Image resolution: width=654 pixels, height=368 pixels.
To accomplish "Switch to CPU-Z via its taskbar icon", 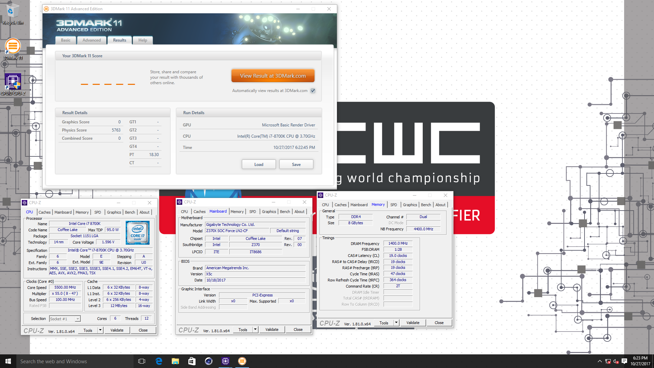I will click(x=225, y=361).
